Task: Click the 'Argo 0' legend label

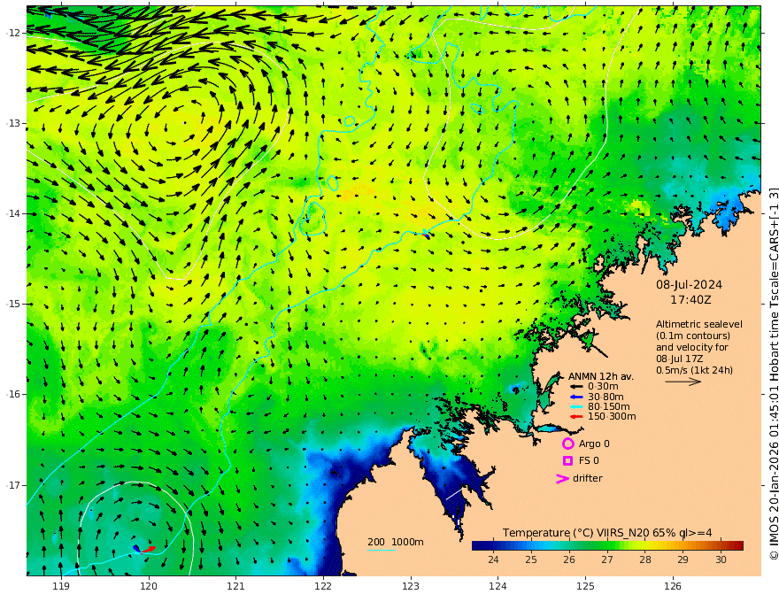Action: 594,444
